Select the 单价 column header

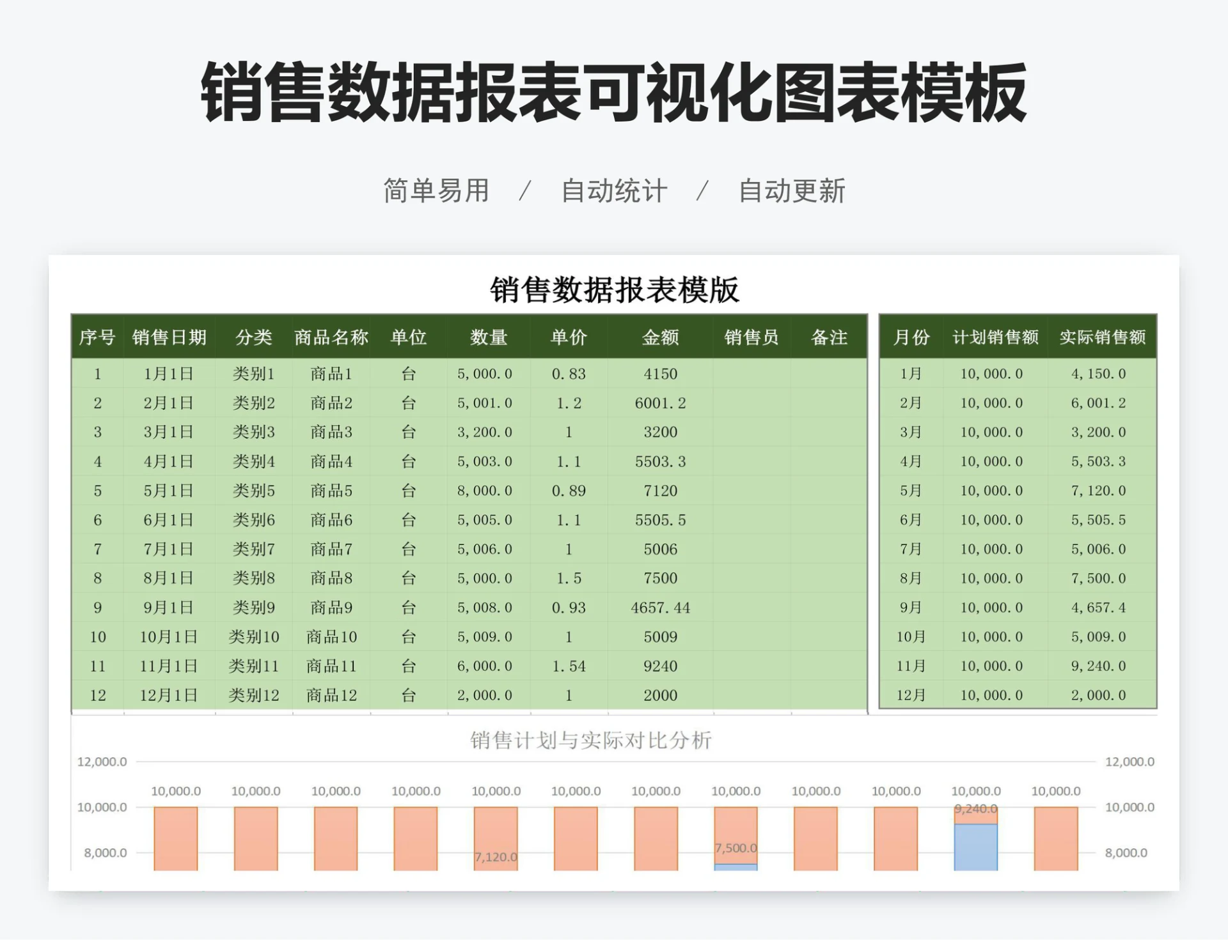pyautogui.click(x=568, y=338)
